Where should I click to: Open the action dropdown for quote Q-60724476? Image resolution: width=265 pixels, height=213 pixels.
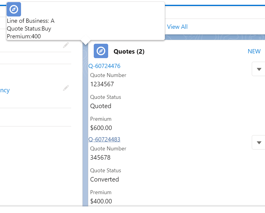point(259,69)
